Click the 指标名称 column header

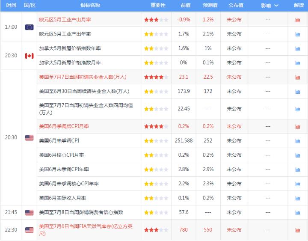pos(90,5)
